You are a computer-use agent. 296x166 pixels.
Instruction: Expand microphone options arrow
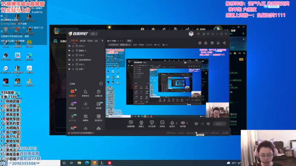(176, 123)
